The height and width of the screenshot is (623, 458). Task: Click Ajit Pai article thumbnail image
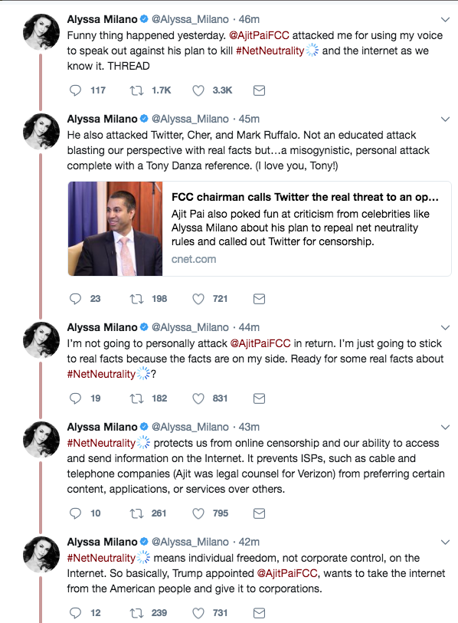pos(115,229)
